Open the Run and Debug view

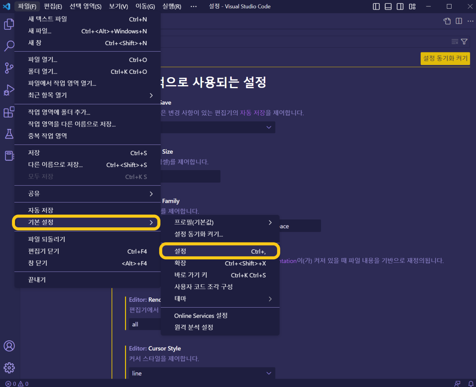(x=9, y=90)
